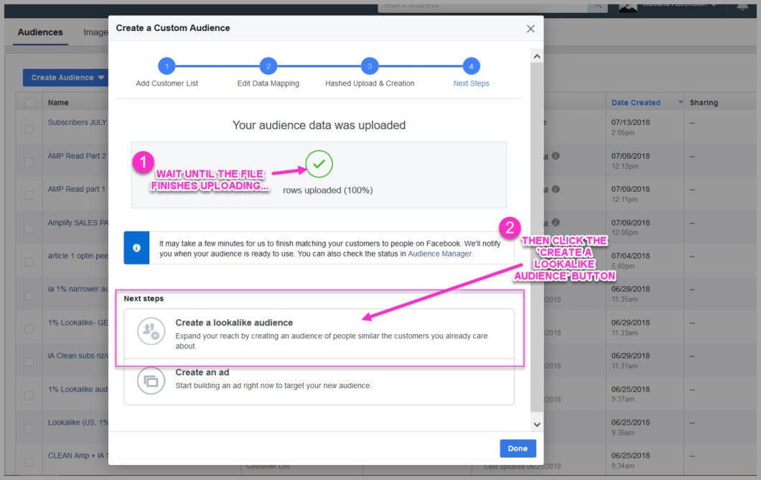Click the dialog's vertical scrollbar track
Viewport: 761px width, 480px height.
coord(537,241)
